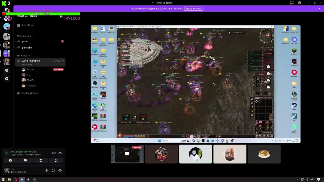324x182 pixels.
Task: Open the server icon just above the itv server
Action: [7, 45]
